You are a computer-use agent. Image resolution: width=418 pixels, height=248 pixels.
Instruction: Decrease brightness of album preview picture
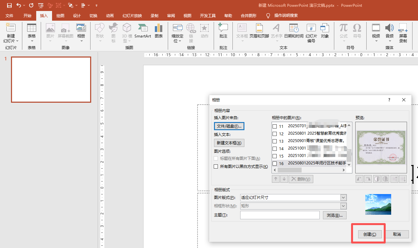[x=403, y=179]
